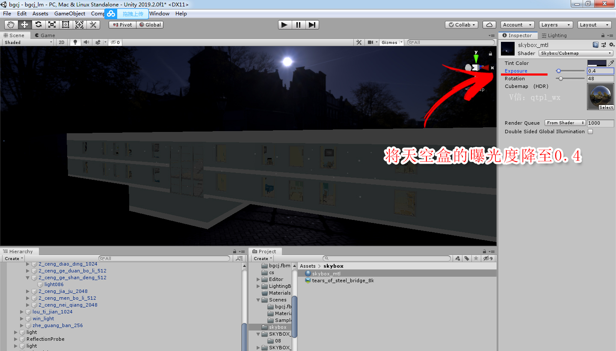This screenshot has width=616, height=351.
Task: Click the Tint Color swatch
Action: (597, 63)
